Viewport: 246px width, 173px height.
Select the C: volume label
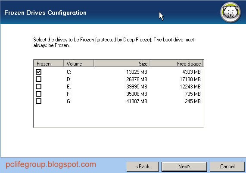tap(69, 72)
